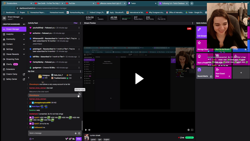Switch to the YouTube browser tab

[80, 4]
